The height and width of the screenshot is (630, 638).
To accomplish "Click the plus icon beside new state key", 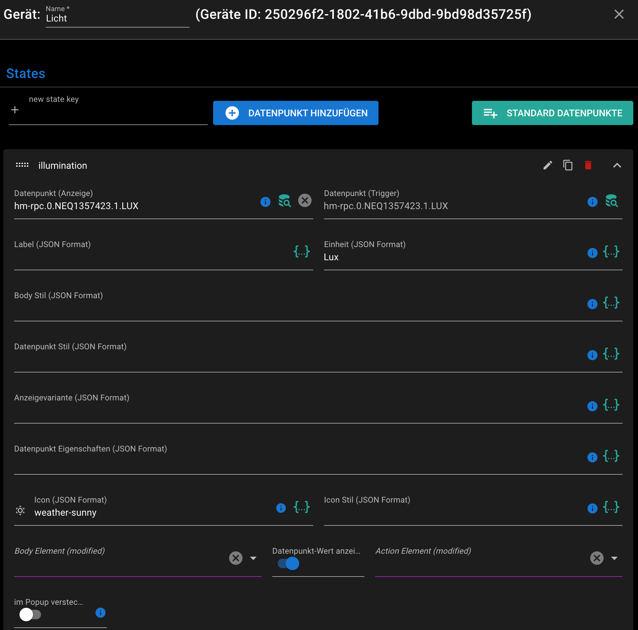I will click(x=15, y=110).
